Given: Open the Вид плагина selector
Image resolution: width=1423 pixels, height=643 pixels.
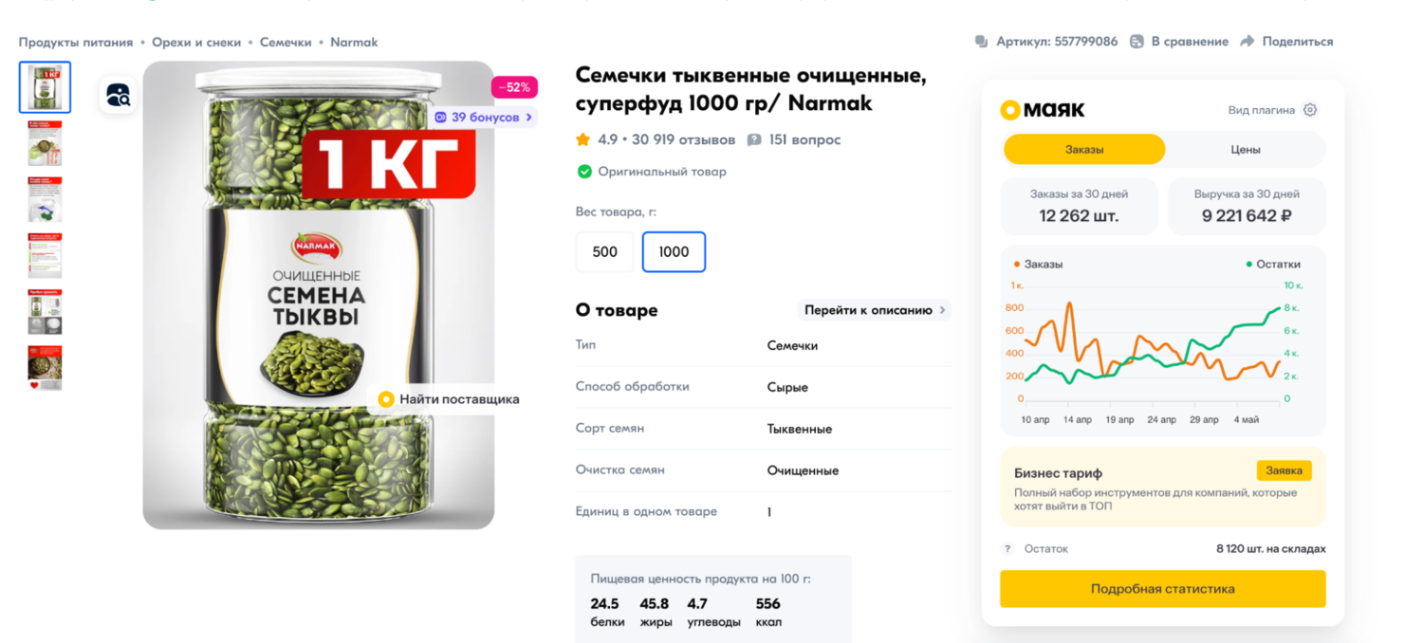Looking at the screenshot, I should 1261,110.
